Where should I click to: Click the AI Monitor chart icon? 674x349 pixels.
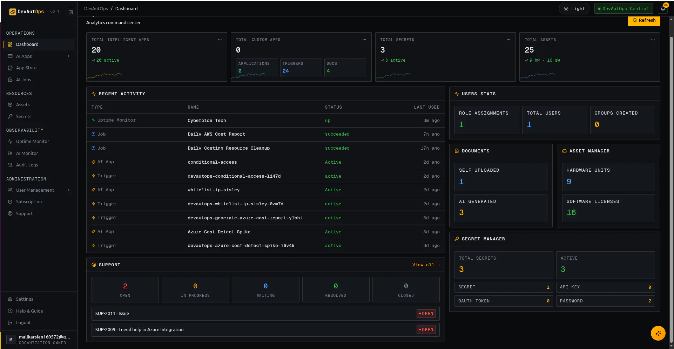tap(10, 153)
